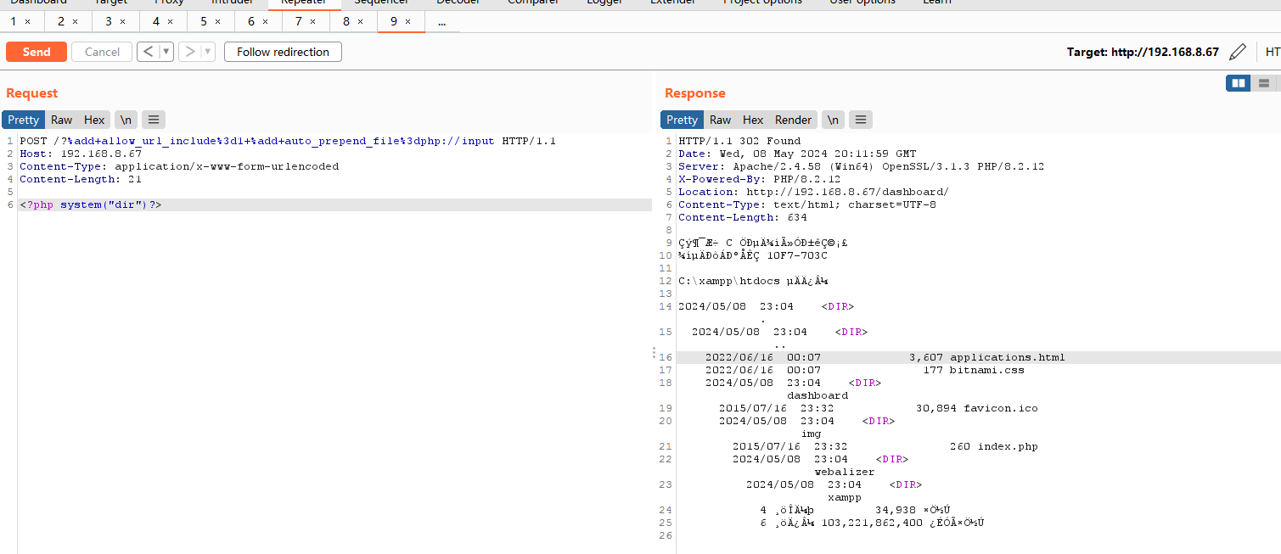Open forward-history dropdown arrow

[208, 52]
